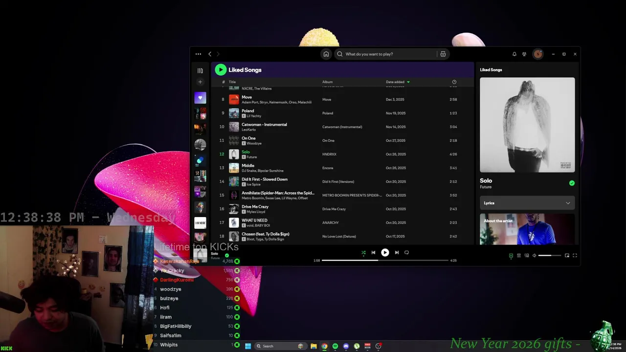Screen dimensions: 626x352
Task: Select the song 'Poland'
Action: click(x=247, y=110)
